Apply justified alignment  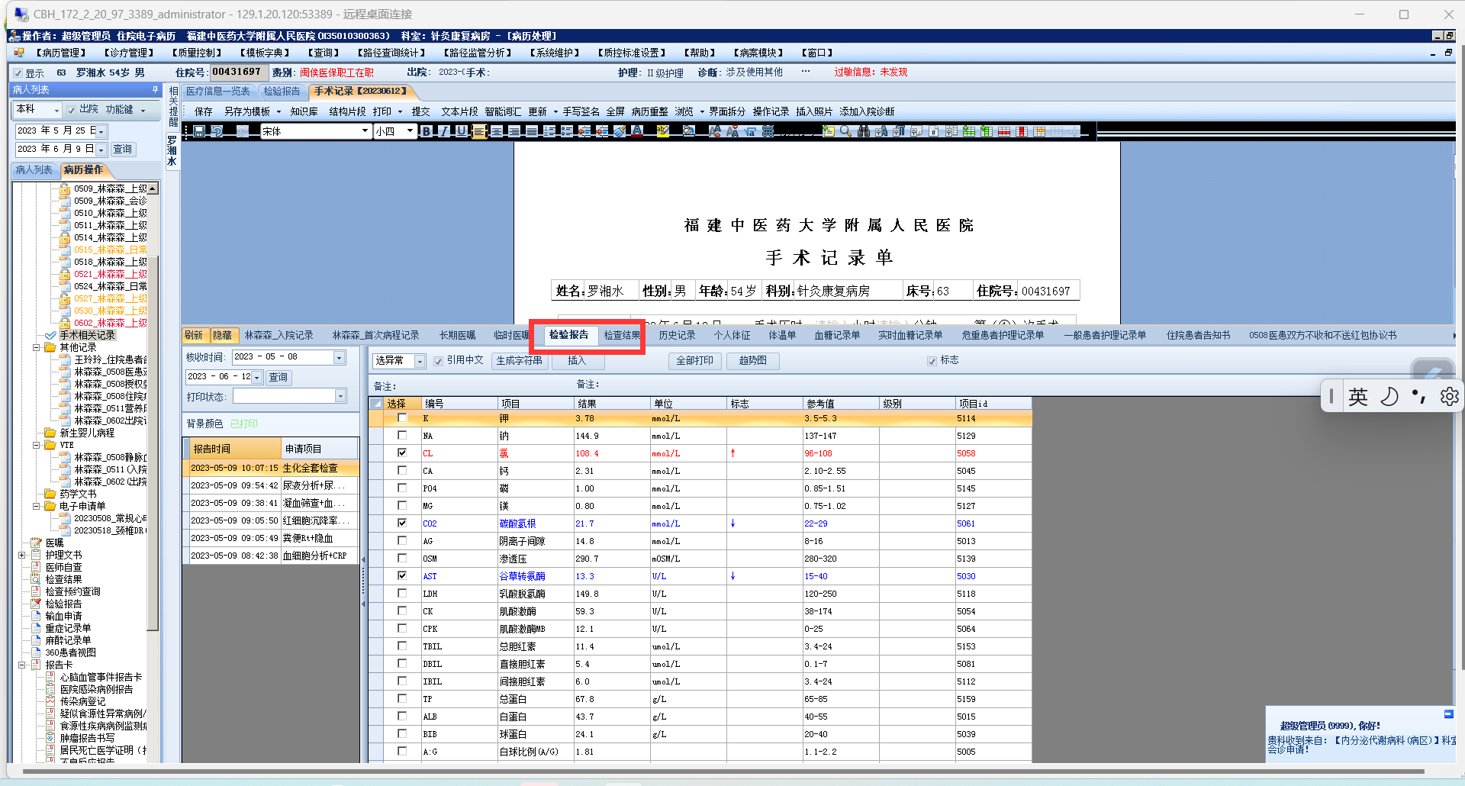coord(532,131)
